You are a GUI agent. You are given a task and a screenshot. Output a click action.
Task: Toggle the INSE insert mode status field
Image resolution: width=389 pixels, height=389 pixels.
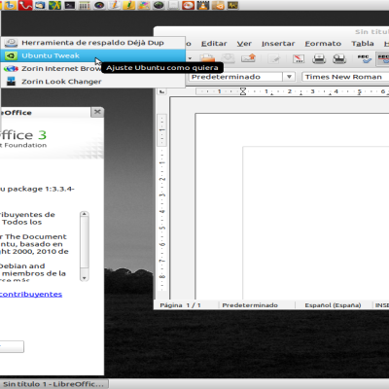click(x=381, y=305)
